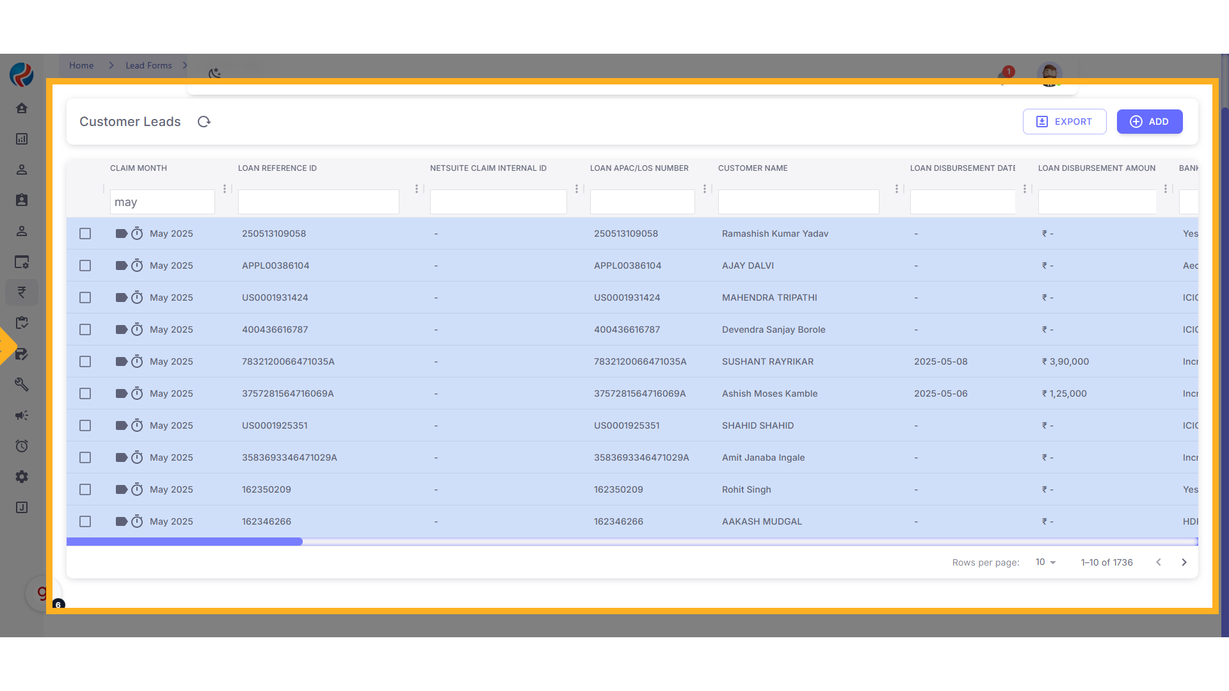Open Claim Month column options menu
Viewport: 1229px width, 691px height.
click(225, 189)
